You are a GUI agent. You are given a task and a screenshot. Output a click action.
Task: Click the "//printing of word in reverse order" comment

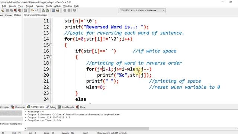(134, 63)
